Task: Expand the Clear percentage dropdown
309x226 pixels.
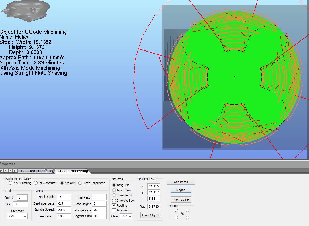Action: coord(126,216)
